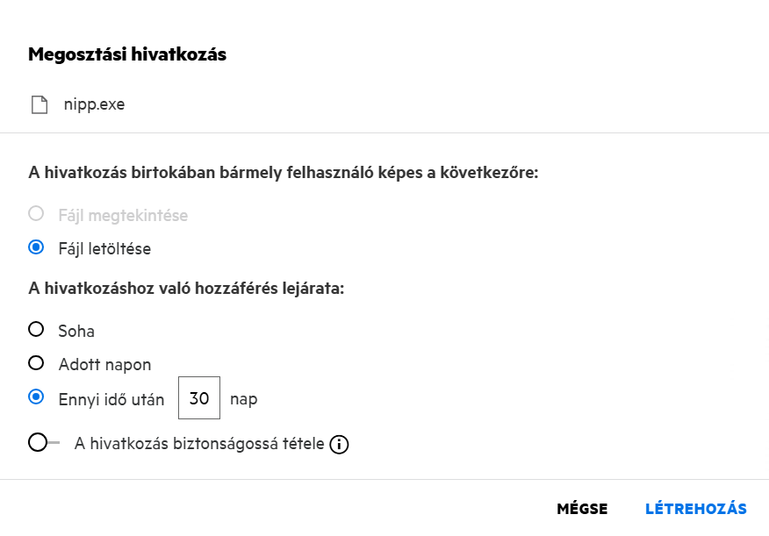Click the "Soha" label text
This screenshot has height=536, width=769.
point(76,332)
